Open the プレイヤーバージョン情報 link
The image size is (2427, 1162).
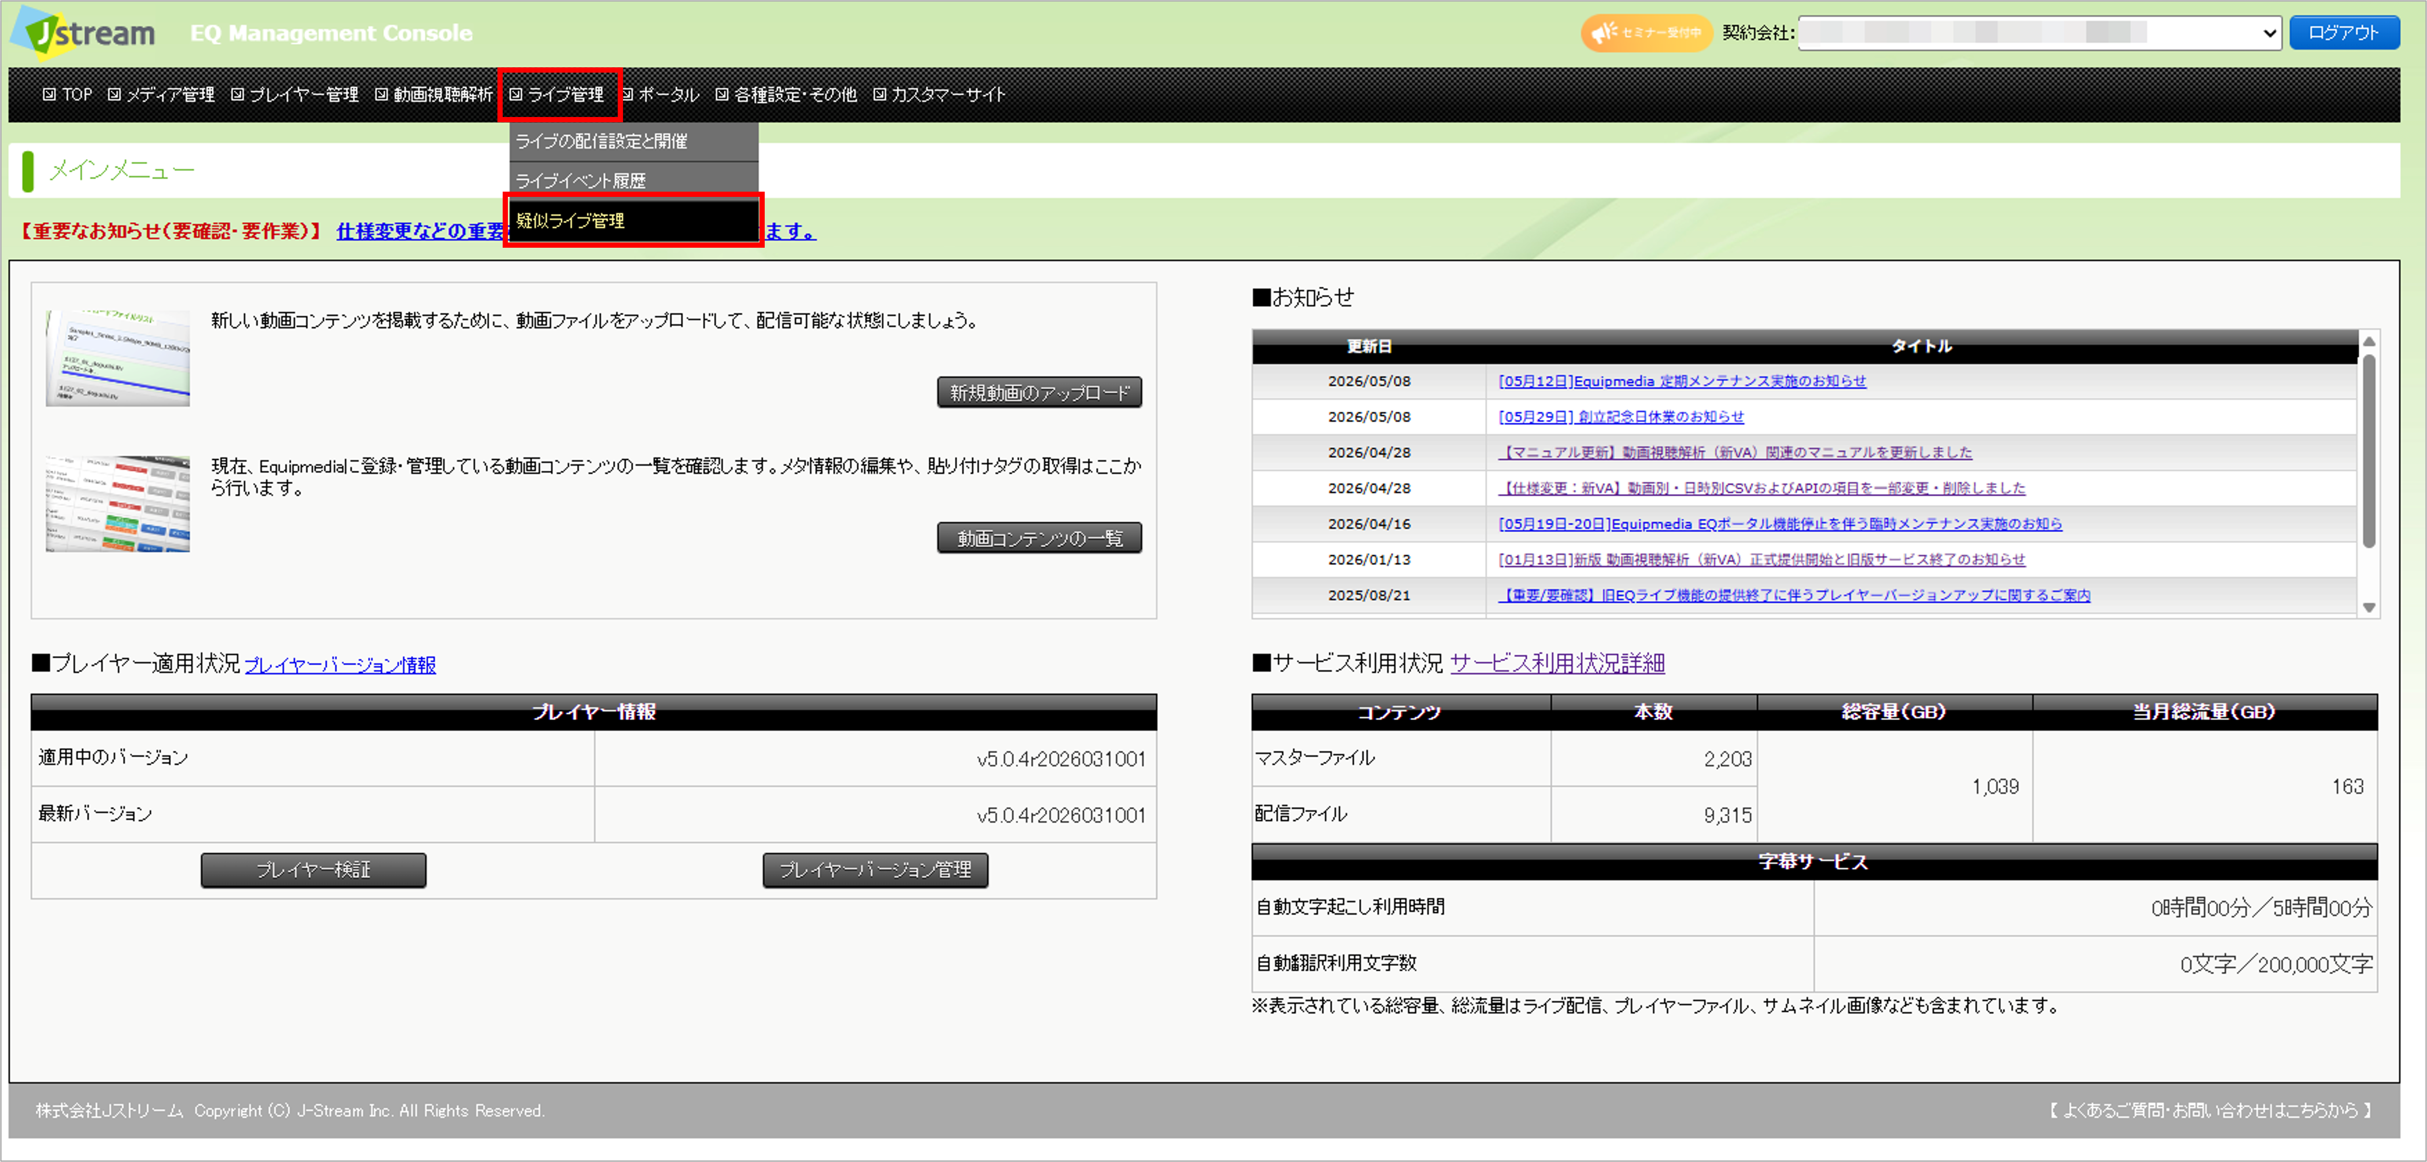click(340, 665)
